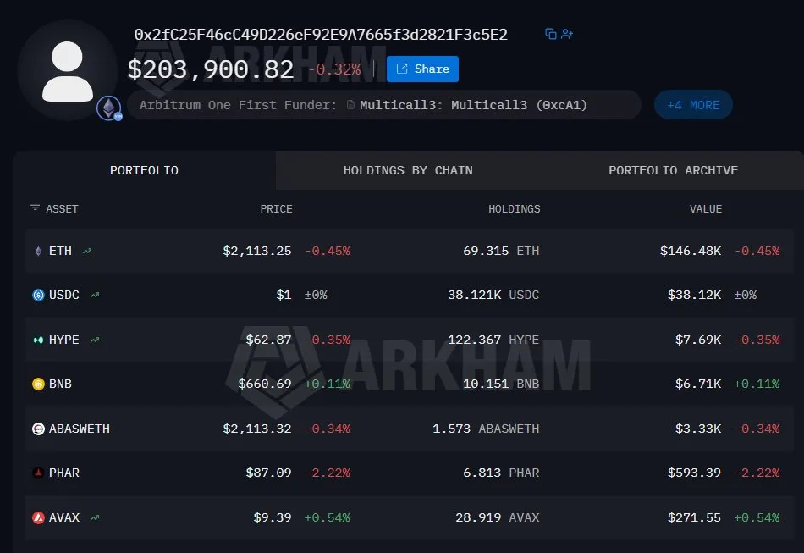Viewport: 804px width, 553px height.
Task: Click the HYPE token icon
Action: click(38, 340)
